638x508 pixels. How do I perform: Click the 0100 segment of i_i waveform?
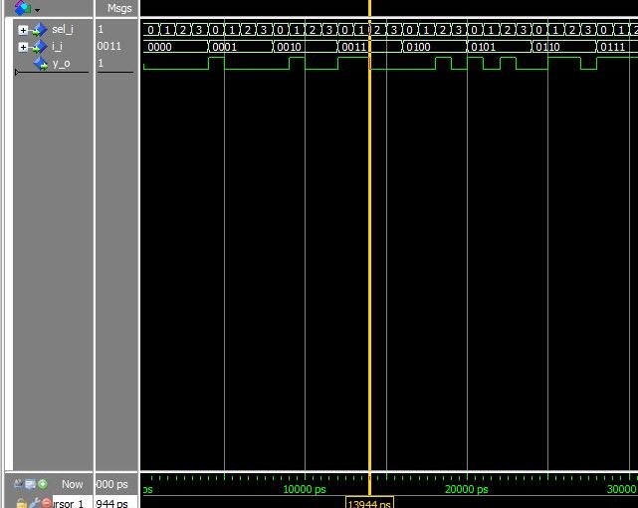click(x=435, y=47)
